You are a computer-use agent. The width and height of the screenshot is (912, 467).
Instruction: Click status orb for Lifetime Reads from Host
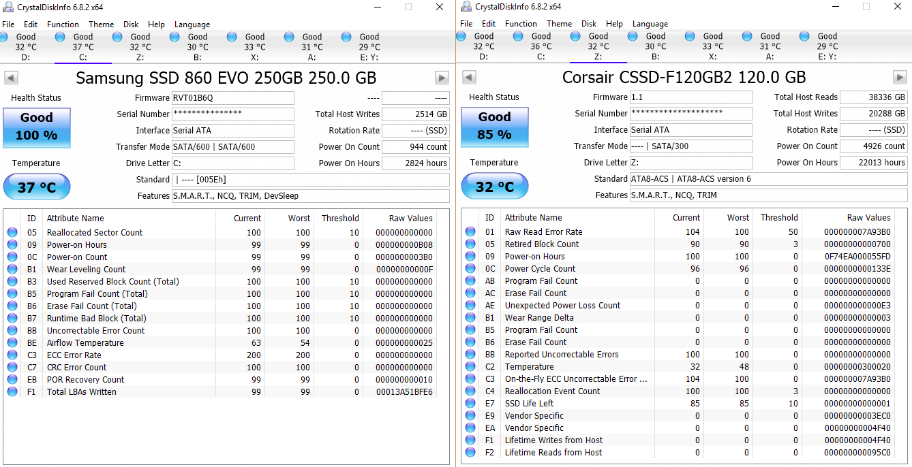(470, 453)
